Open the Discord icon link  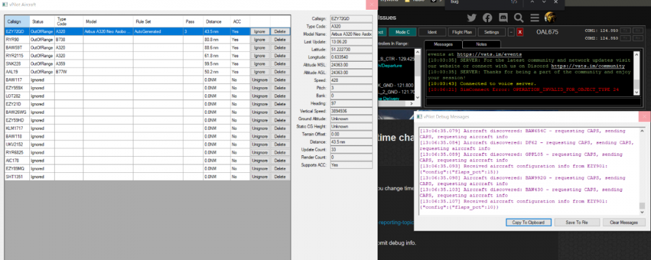click(x=503, y=18)
